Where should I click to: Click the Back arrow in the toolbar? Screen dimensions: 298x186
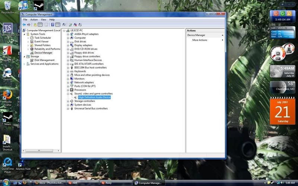24,25
